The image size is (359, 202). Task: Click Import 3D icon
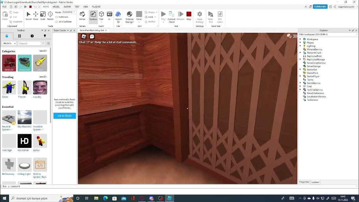point(118,16)
